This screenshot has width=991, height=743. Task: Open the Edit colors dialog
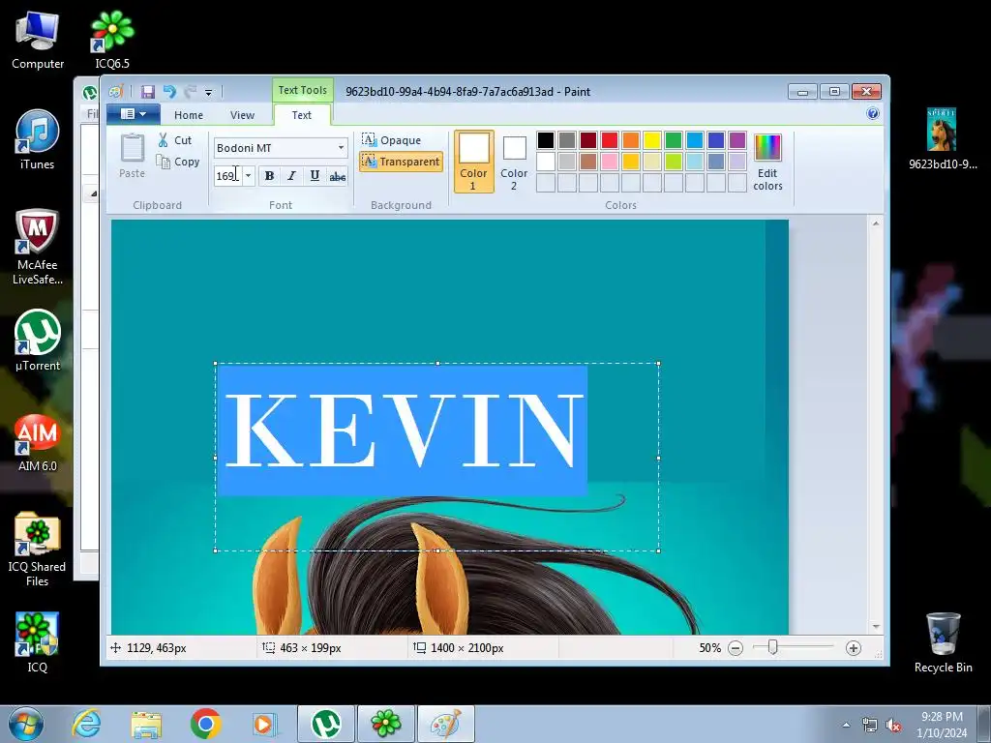pyautogui.click(x=767, y=162)
